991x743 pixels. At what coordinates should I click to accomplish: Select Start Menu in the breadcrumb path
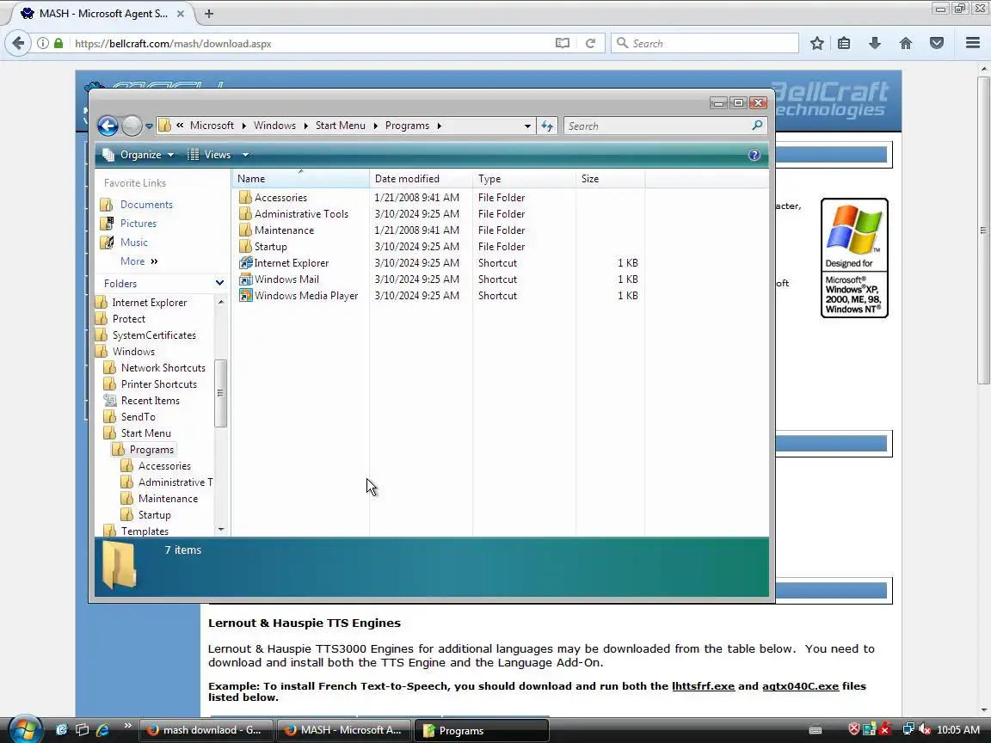340,126
